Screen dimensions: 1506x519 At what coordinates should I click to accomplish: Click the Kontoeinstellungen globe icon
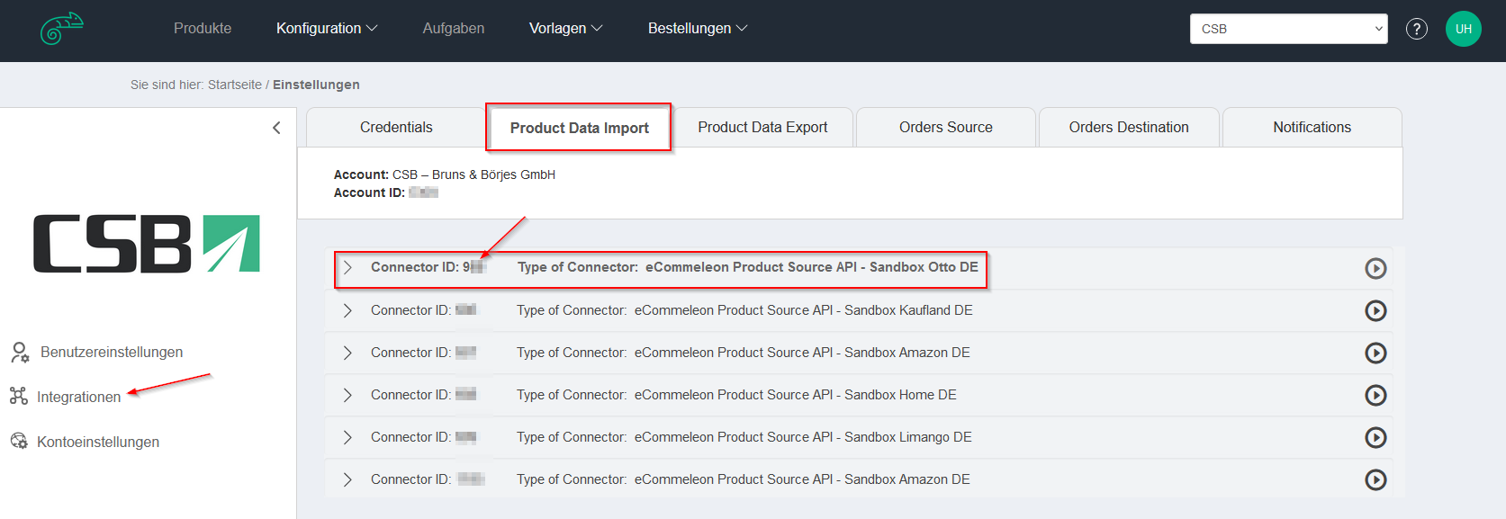pyautogui.click(x=19, y=441)
